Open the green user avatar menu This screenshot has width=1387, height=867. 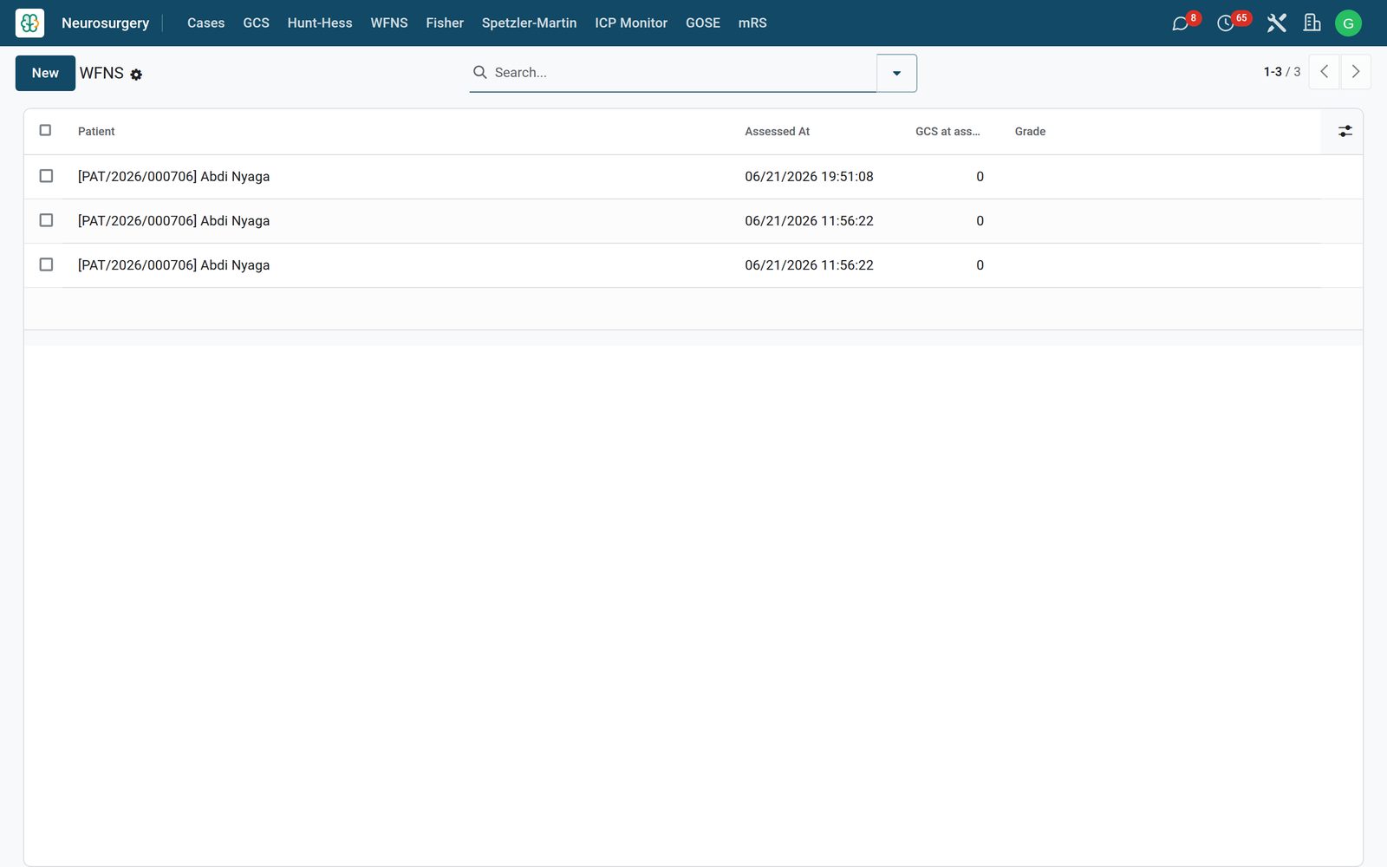[1348, 23]
